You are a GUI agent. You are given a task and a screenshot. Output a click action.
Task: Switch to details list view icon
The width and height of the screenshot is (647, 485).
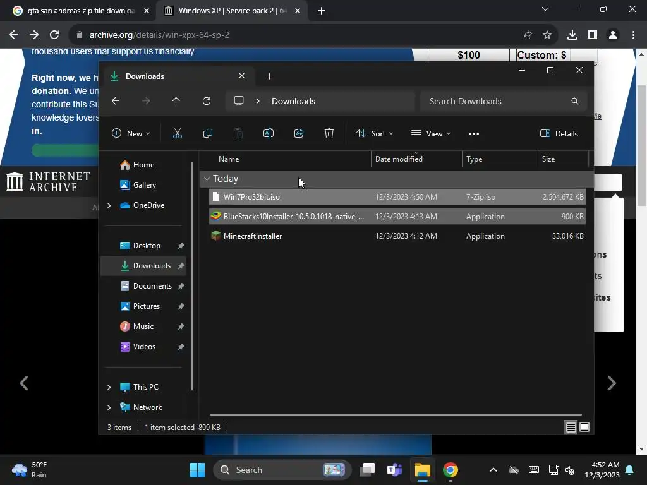571,427
